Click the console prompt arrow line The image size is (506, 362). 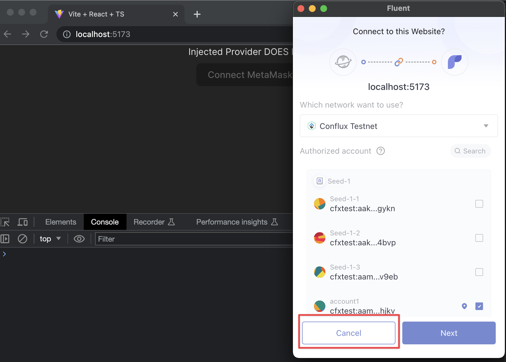146,254
